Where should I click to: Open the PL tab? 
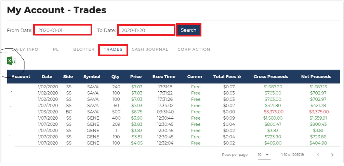pyautogui.click(x=56, y=49)
